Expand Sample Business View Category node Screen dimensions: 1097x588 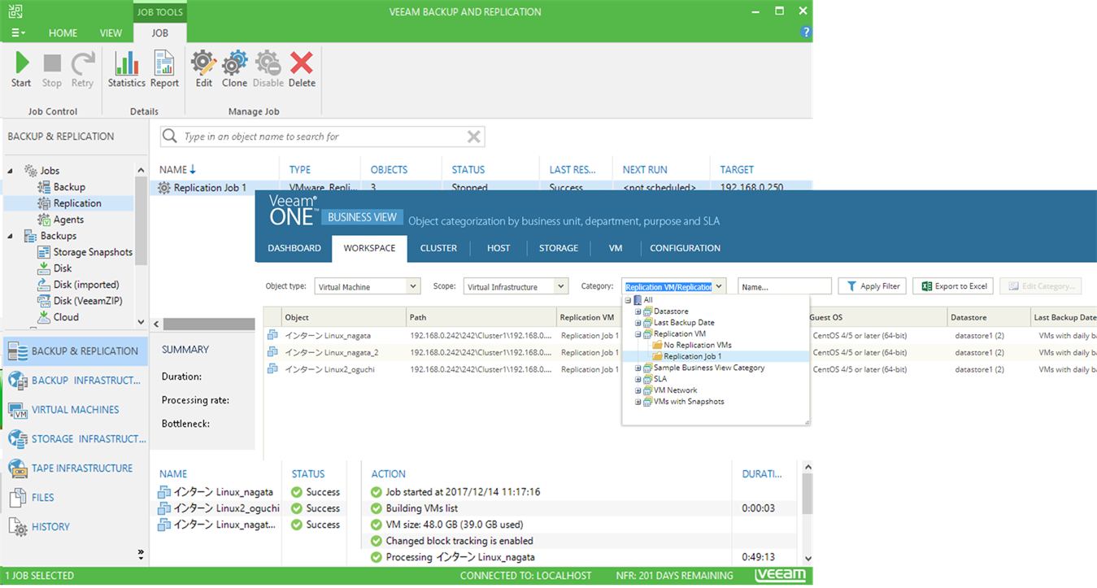pyautogui.click(x=638, y=368)
